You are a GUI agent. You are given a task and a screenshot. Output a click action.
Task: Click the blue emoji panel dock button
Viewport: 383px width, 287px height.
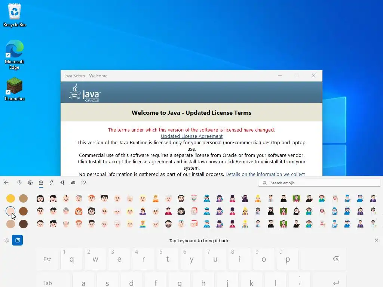(x=17, y=240)
